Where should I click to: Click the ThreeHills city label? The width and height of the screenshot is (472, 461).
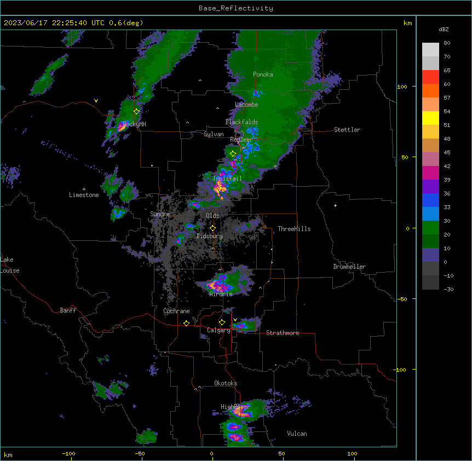[294, 229]
